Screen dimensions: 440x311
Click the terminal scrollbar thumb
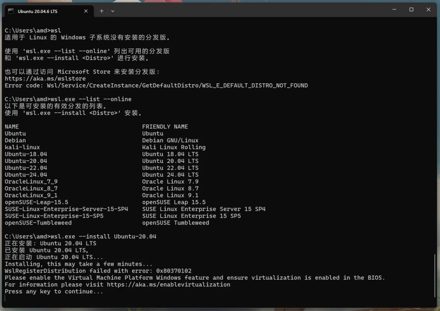[435, 275]
